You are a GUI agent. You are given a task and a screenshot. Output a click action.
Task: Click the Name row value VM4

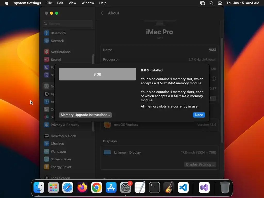point(212,50)
